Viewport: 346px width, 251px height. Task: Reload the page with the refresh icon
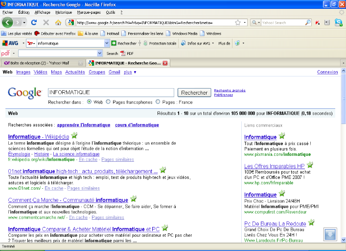coord(34,23)
